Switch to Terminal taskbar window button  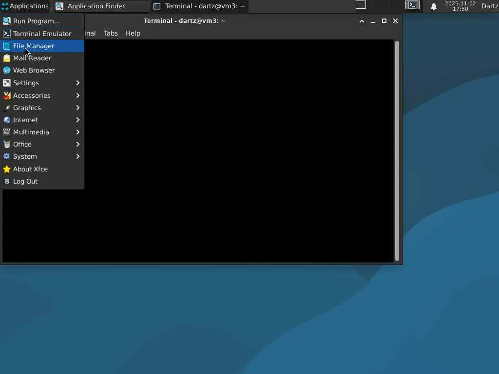[x=199, y=6]
